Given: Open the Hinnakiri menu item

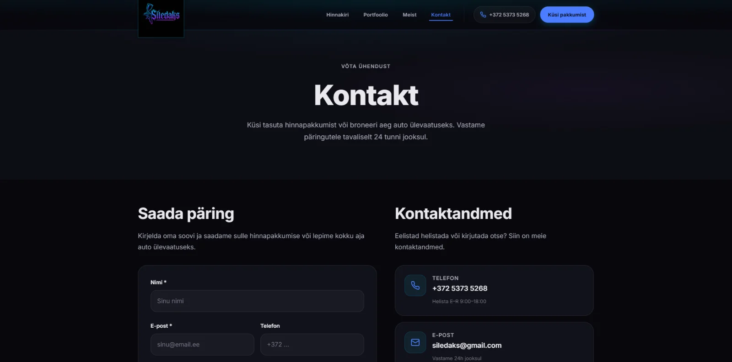Looking at the screenshot, I should (x=337, y=15).
